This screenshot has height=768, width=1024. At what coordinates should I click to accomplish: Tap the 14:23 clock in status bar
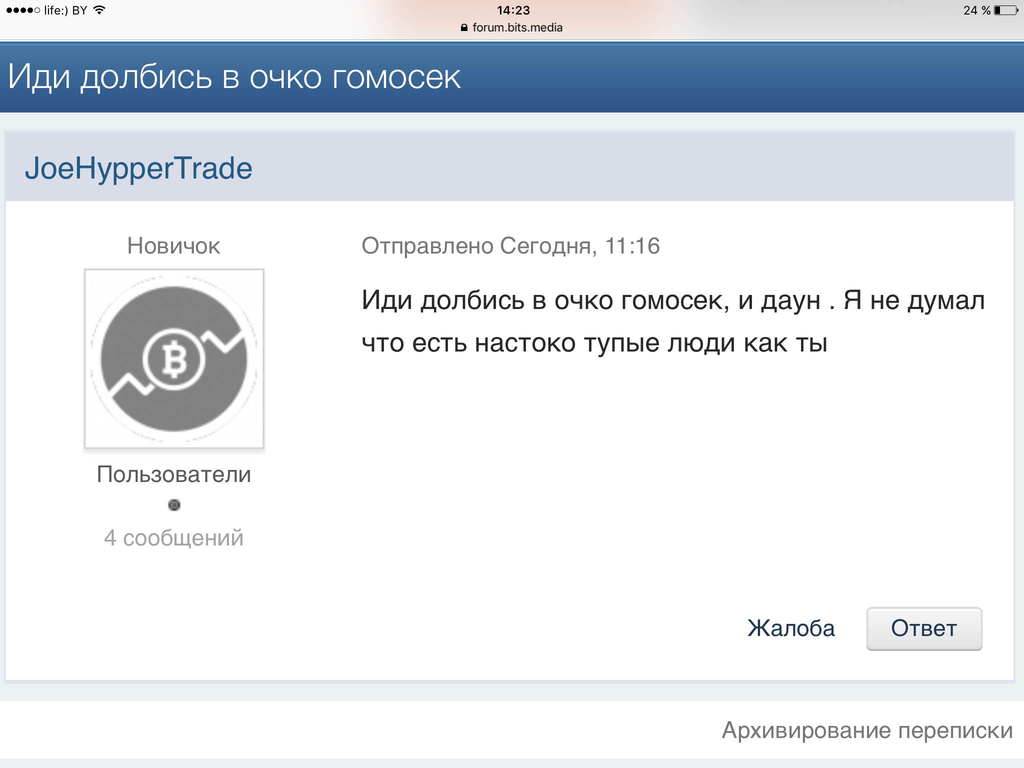point(513,10)
